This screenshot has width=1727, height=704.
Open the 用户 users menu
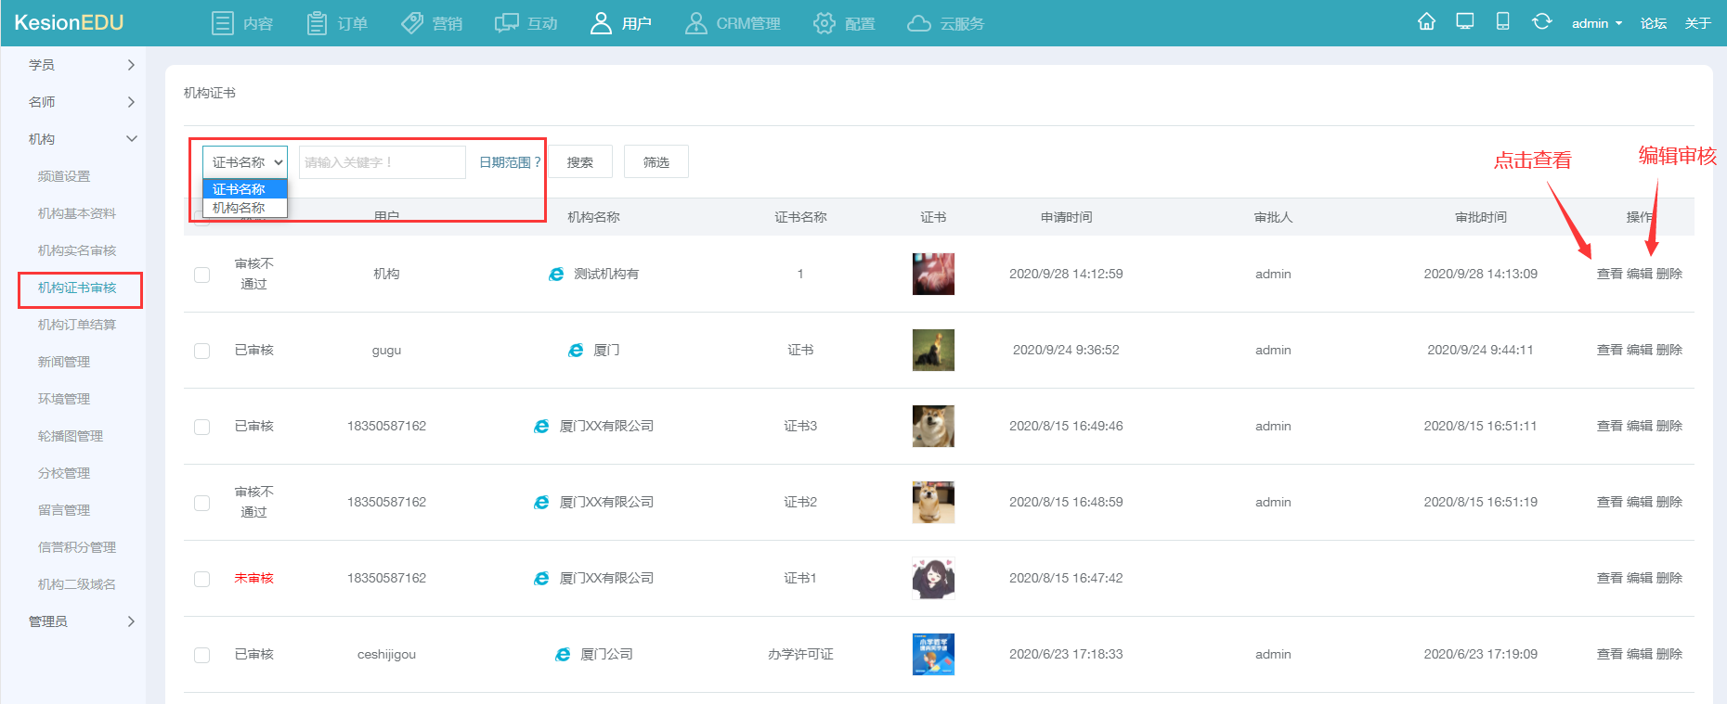click(621, 23)
